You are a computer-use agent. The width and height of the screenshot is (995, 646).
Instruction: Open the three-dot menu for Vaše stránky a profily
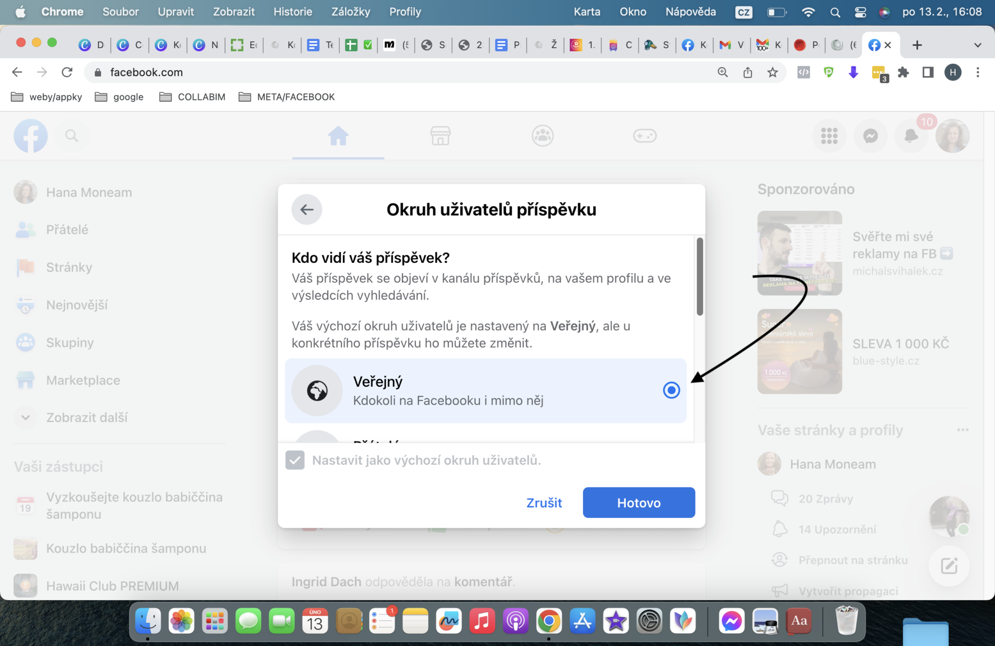(962, 430)
